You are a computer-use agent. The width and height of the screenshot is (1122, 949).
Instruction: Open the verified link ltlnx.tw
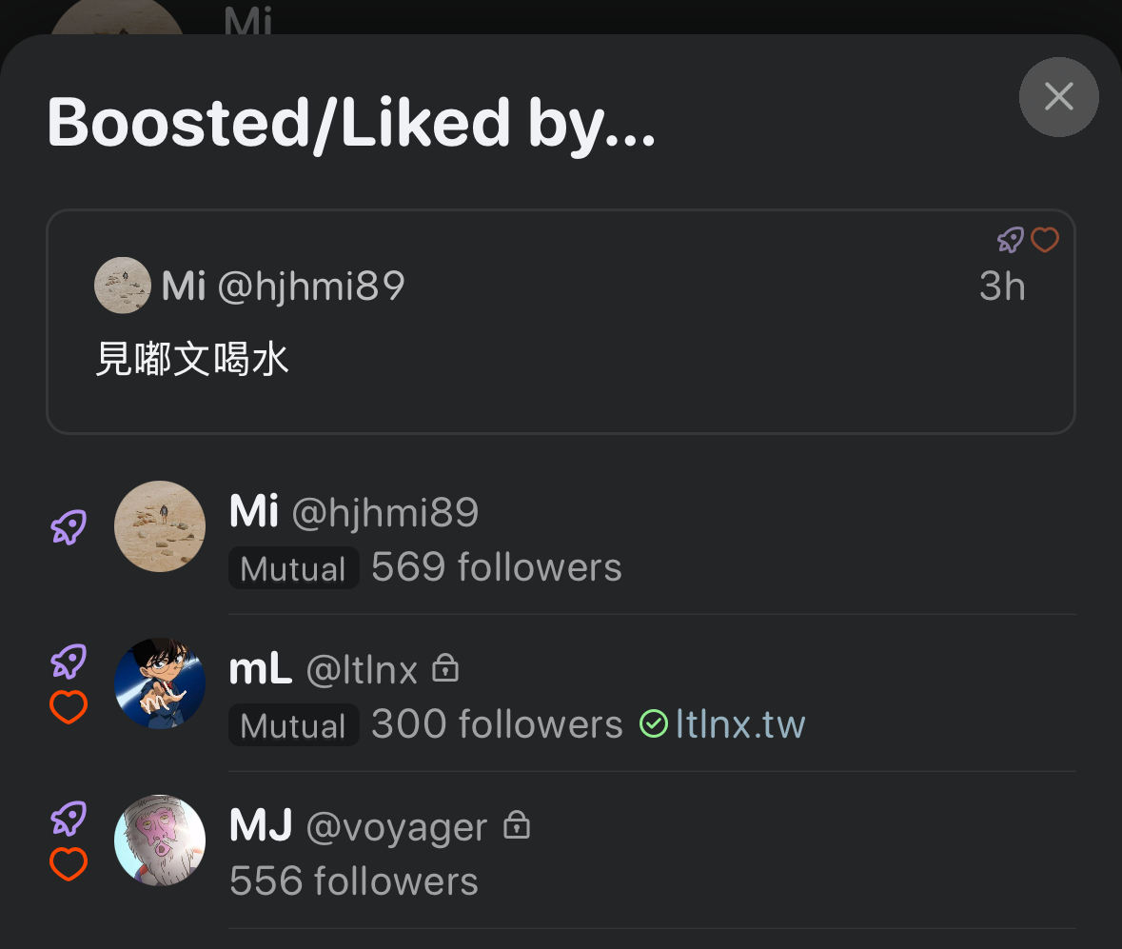click(740, 724)
